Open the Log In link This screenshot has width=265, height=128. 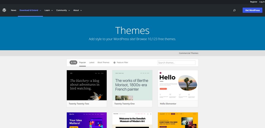pyautogui.click(x=262, y=2)
